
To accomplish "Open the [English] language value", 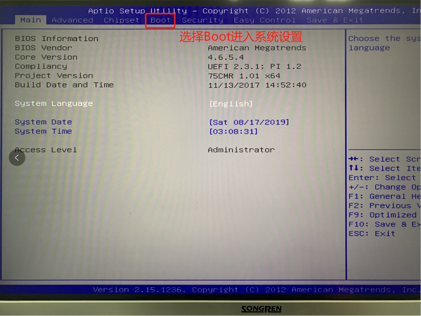I will pos(230,104).
